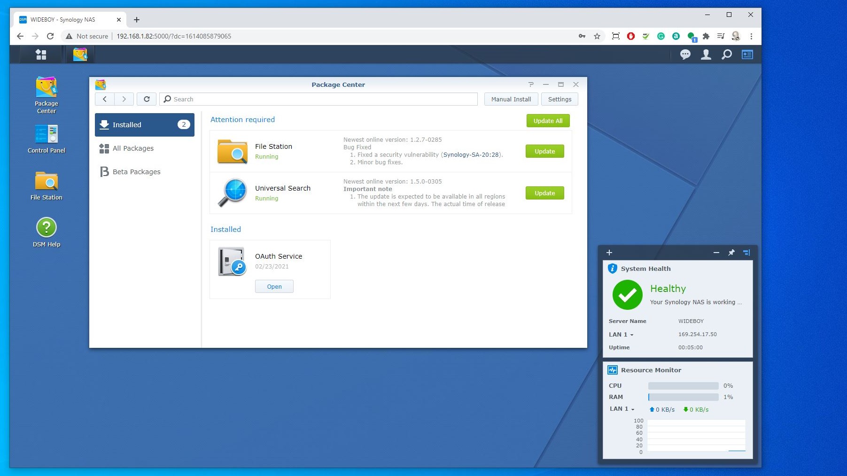Select the All Packages tab

tap(145, 148)
